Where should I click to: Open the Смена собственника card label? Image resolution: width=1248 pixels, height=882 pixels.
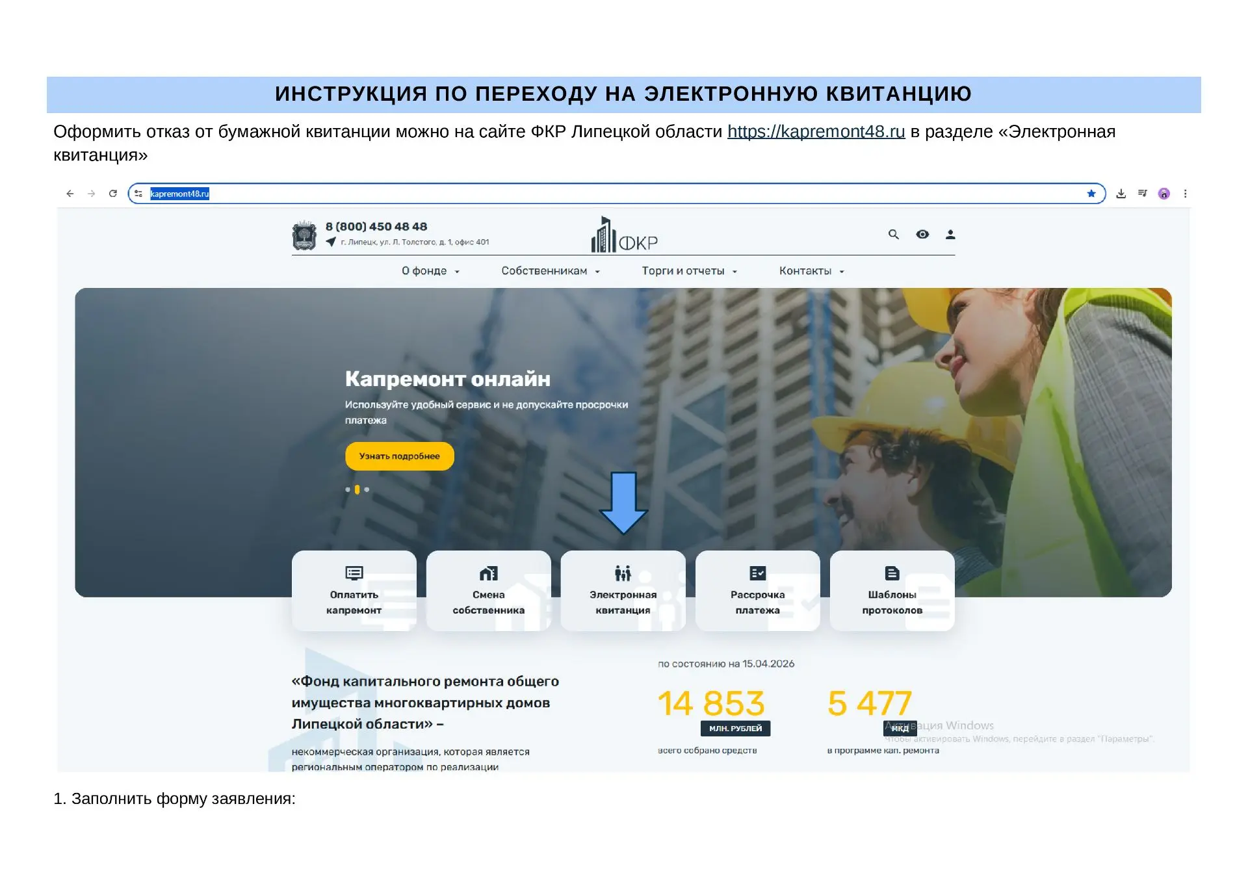pyautogui.click(x=489, y=603)
